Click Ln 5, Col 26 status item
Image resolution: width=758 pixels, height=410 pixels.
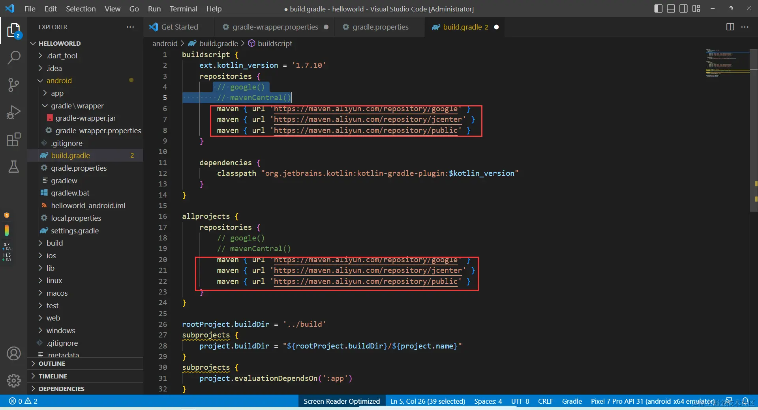(428, 401)
